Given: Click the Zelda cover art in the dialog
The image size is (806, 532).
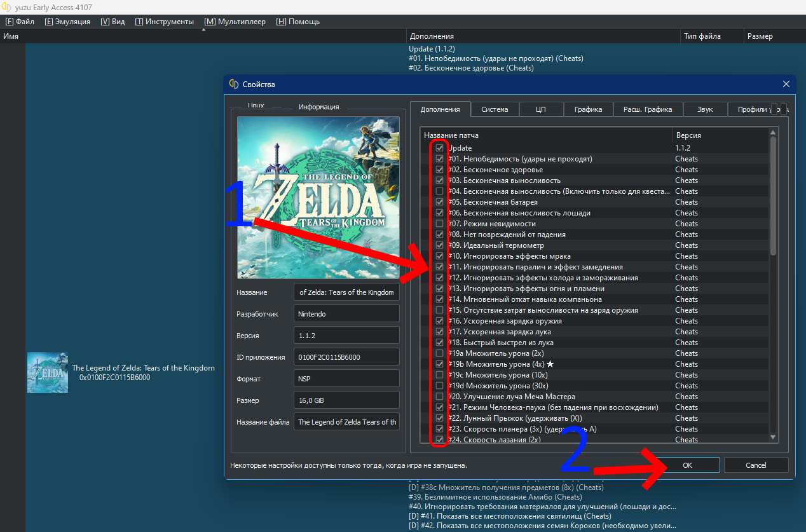Looking at the screenshot, I should coord(318,198).
